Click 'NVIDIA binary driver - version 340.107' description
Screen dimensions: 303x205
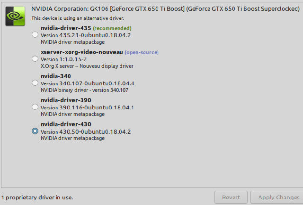click(84, 90)
